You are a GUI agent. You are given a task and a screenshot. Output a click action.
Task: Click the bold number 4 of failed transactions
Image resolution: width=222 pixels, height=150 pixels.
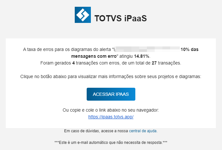(x=73, y=63)
